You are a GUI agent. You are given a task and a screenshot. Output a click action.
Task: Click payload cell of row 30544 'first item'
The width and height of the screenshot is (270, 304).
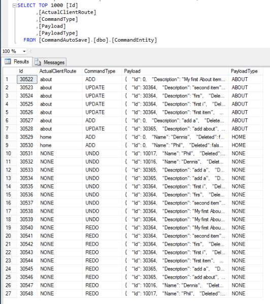pyautogui.click(x=175, y=260)
